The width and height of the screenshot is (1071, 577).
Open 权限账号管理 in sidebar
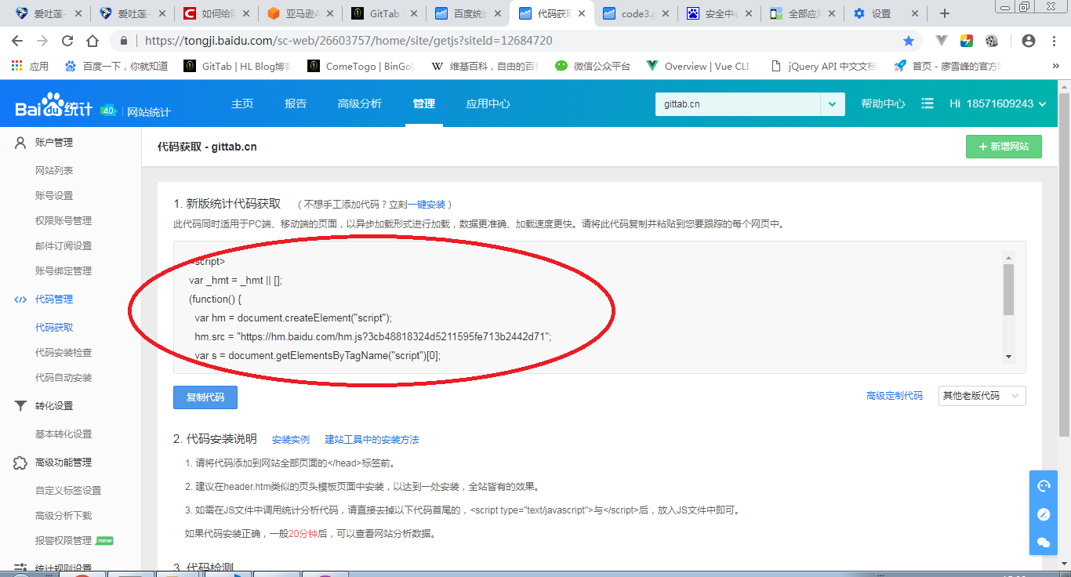64,220
